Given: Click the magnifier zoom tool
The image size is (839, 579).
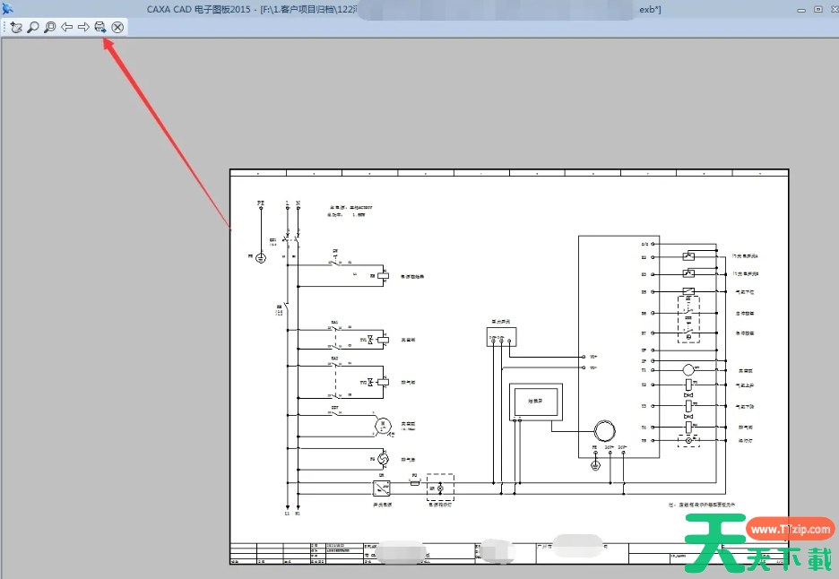Looking at the screenshot, I should [33, 27].
